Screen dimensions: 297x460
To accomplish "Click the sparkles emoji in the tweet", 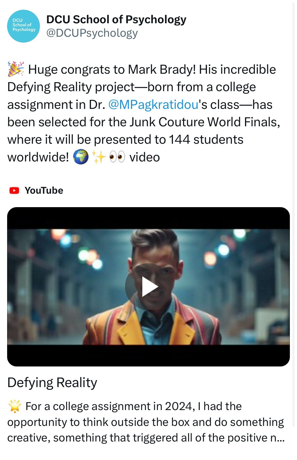I will pos(99,157).
